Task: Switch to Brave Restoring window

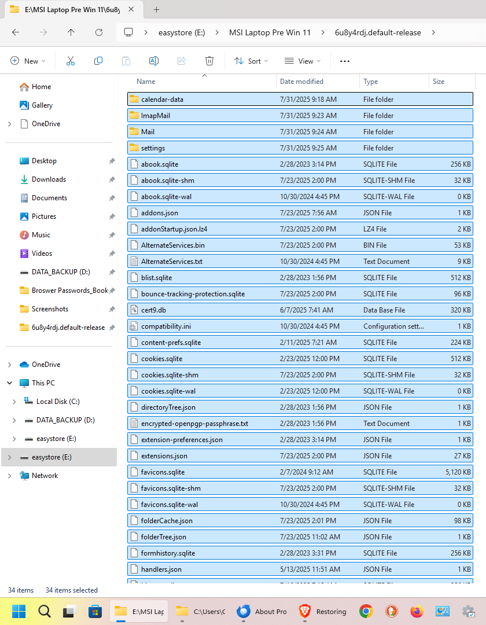Action: (x=323, y=611)
